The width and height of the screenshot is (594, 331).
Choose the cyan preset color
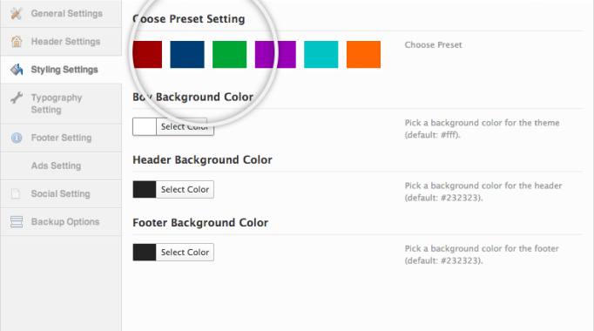(x=321, y=55)
